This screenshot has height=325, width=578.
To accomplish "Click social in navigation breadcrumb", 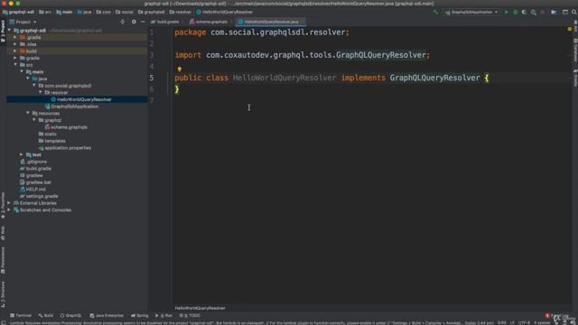I will click(125, 12).
